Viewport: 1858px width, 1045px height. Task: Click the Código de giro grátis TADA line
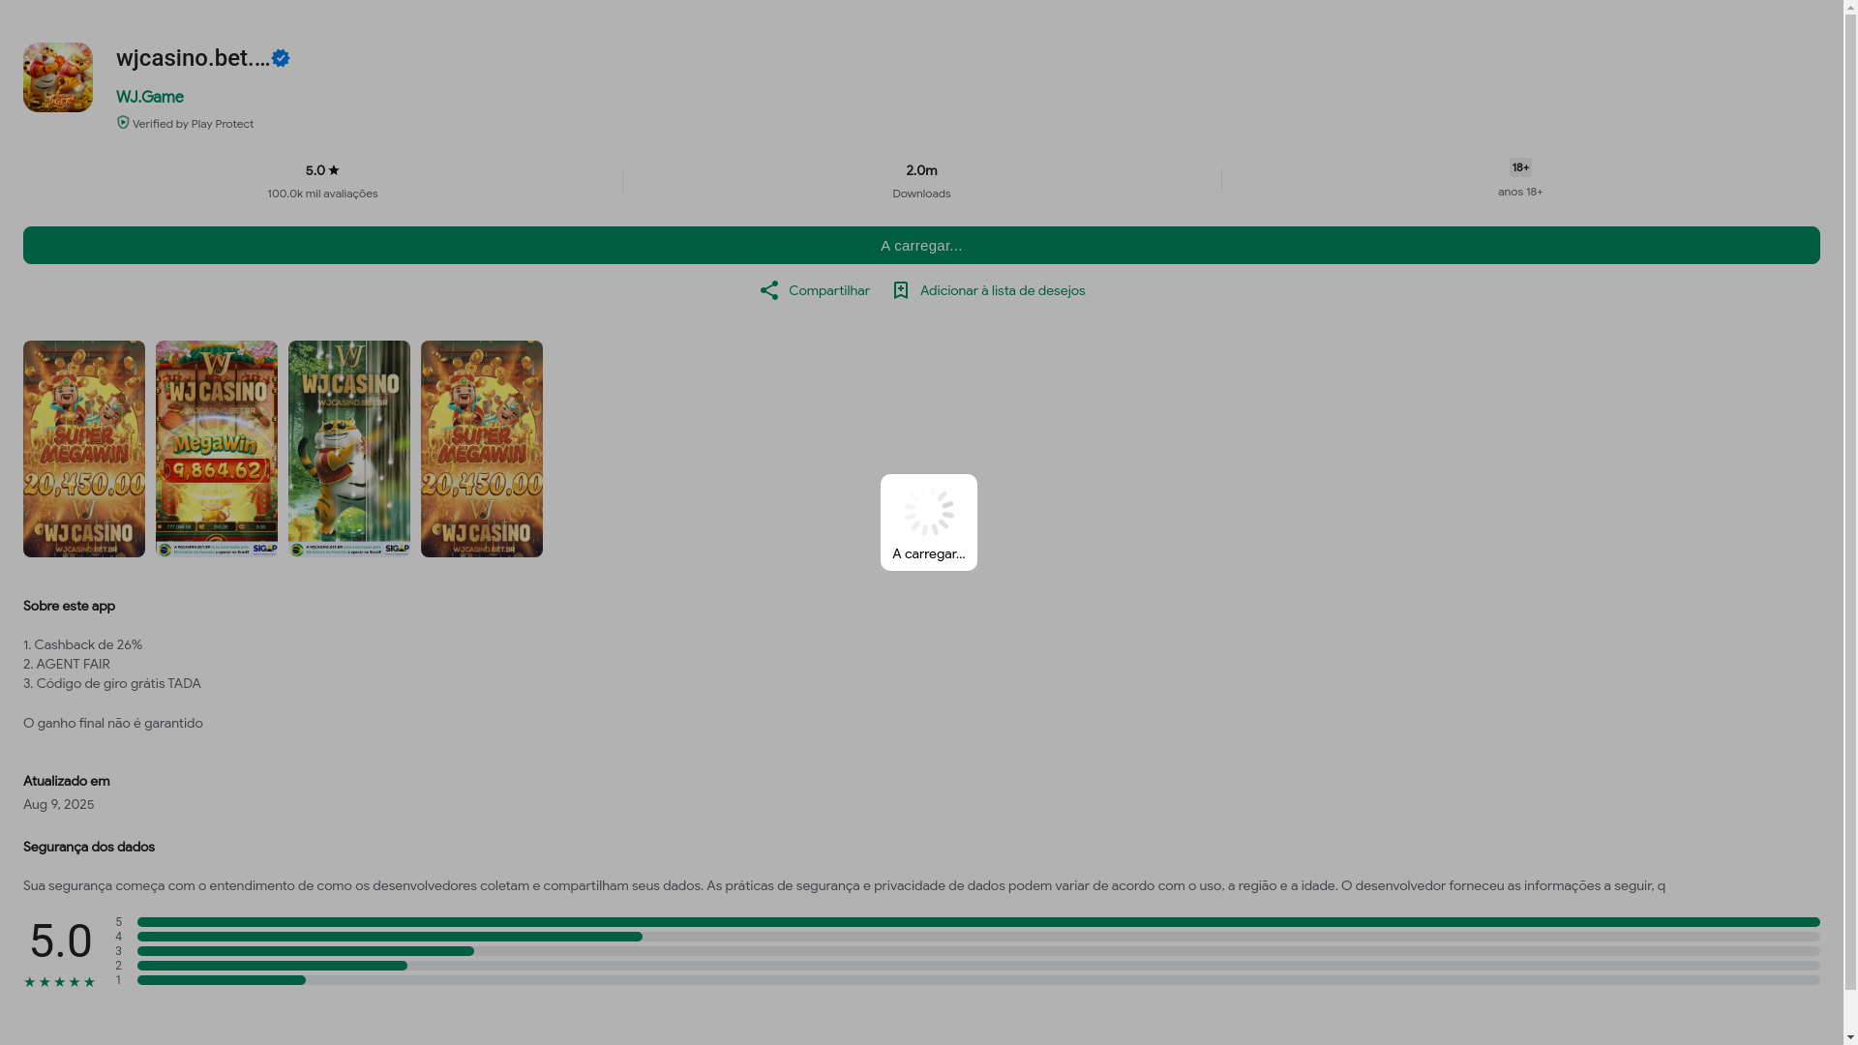112,683
